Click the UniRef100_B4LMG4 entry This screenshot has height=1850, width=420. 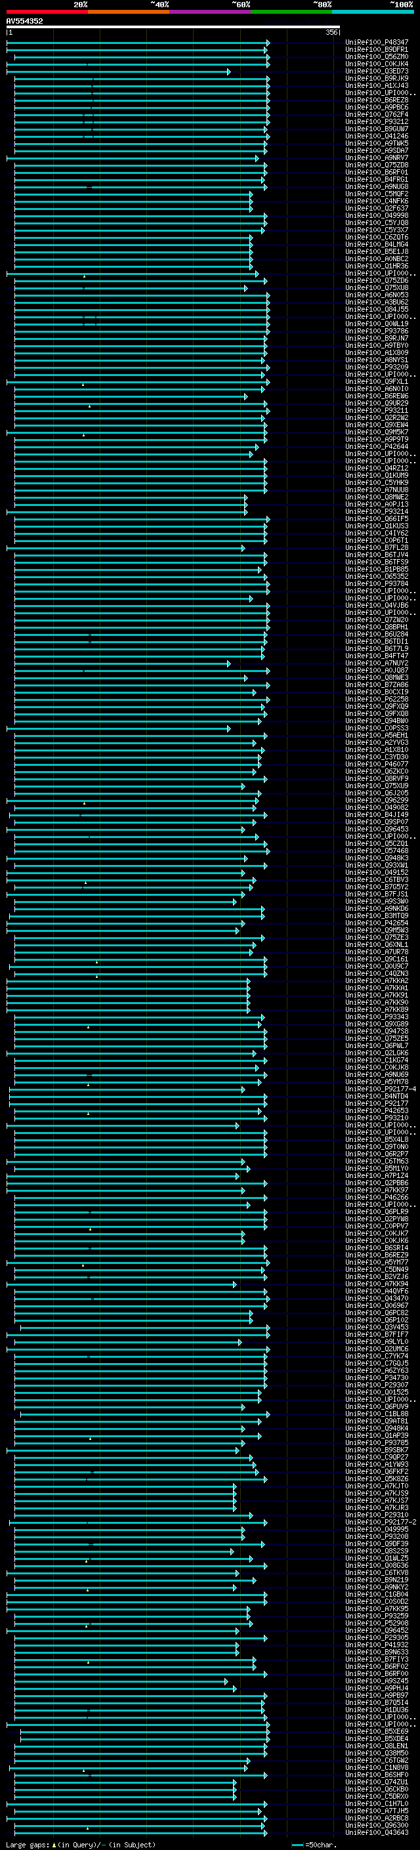click(x=377, y=244)
